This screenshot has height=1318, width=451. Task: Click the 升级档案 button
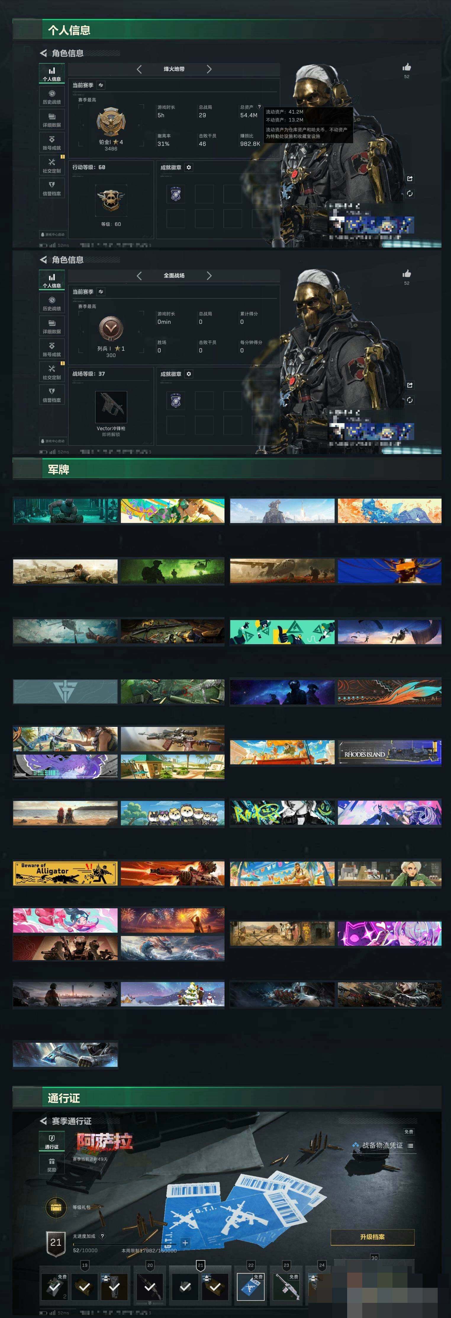point(372,1237)
